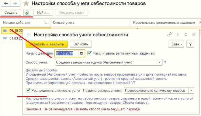
Task: Expand the Способ учета dropdown arrow
Action: pos(160,62)
